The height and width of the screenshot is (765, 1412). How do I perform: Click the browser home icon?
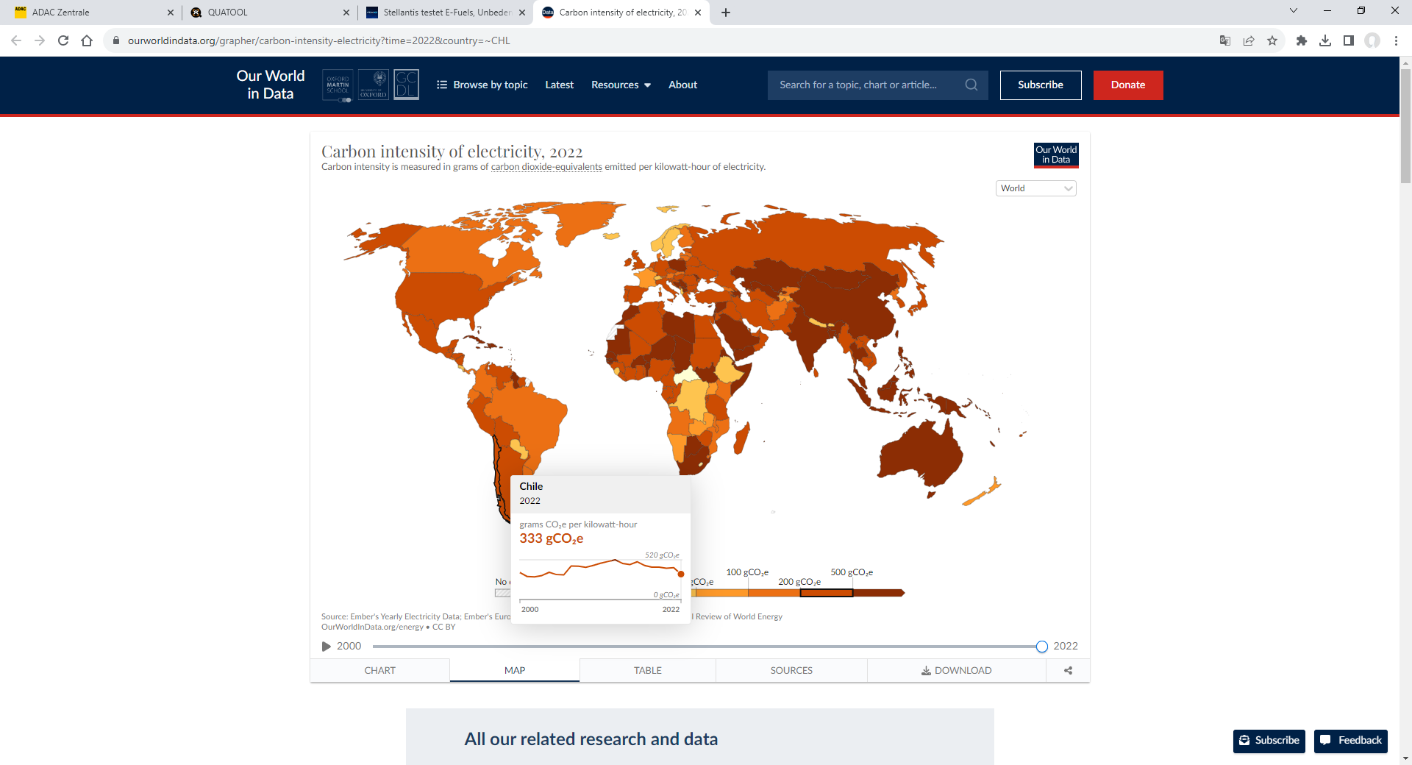click(87, 40)
